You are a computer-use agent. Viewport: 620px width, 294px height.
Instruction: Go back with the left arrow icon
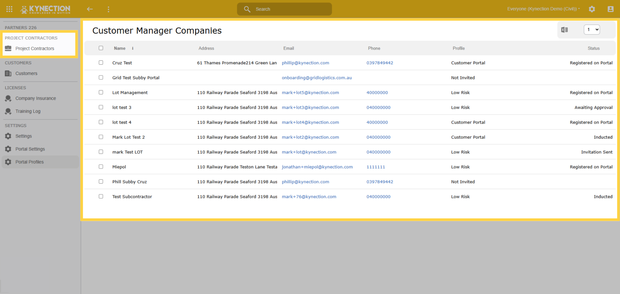tap(90, 9)
